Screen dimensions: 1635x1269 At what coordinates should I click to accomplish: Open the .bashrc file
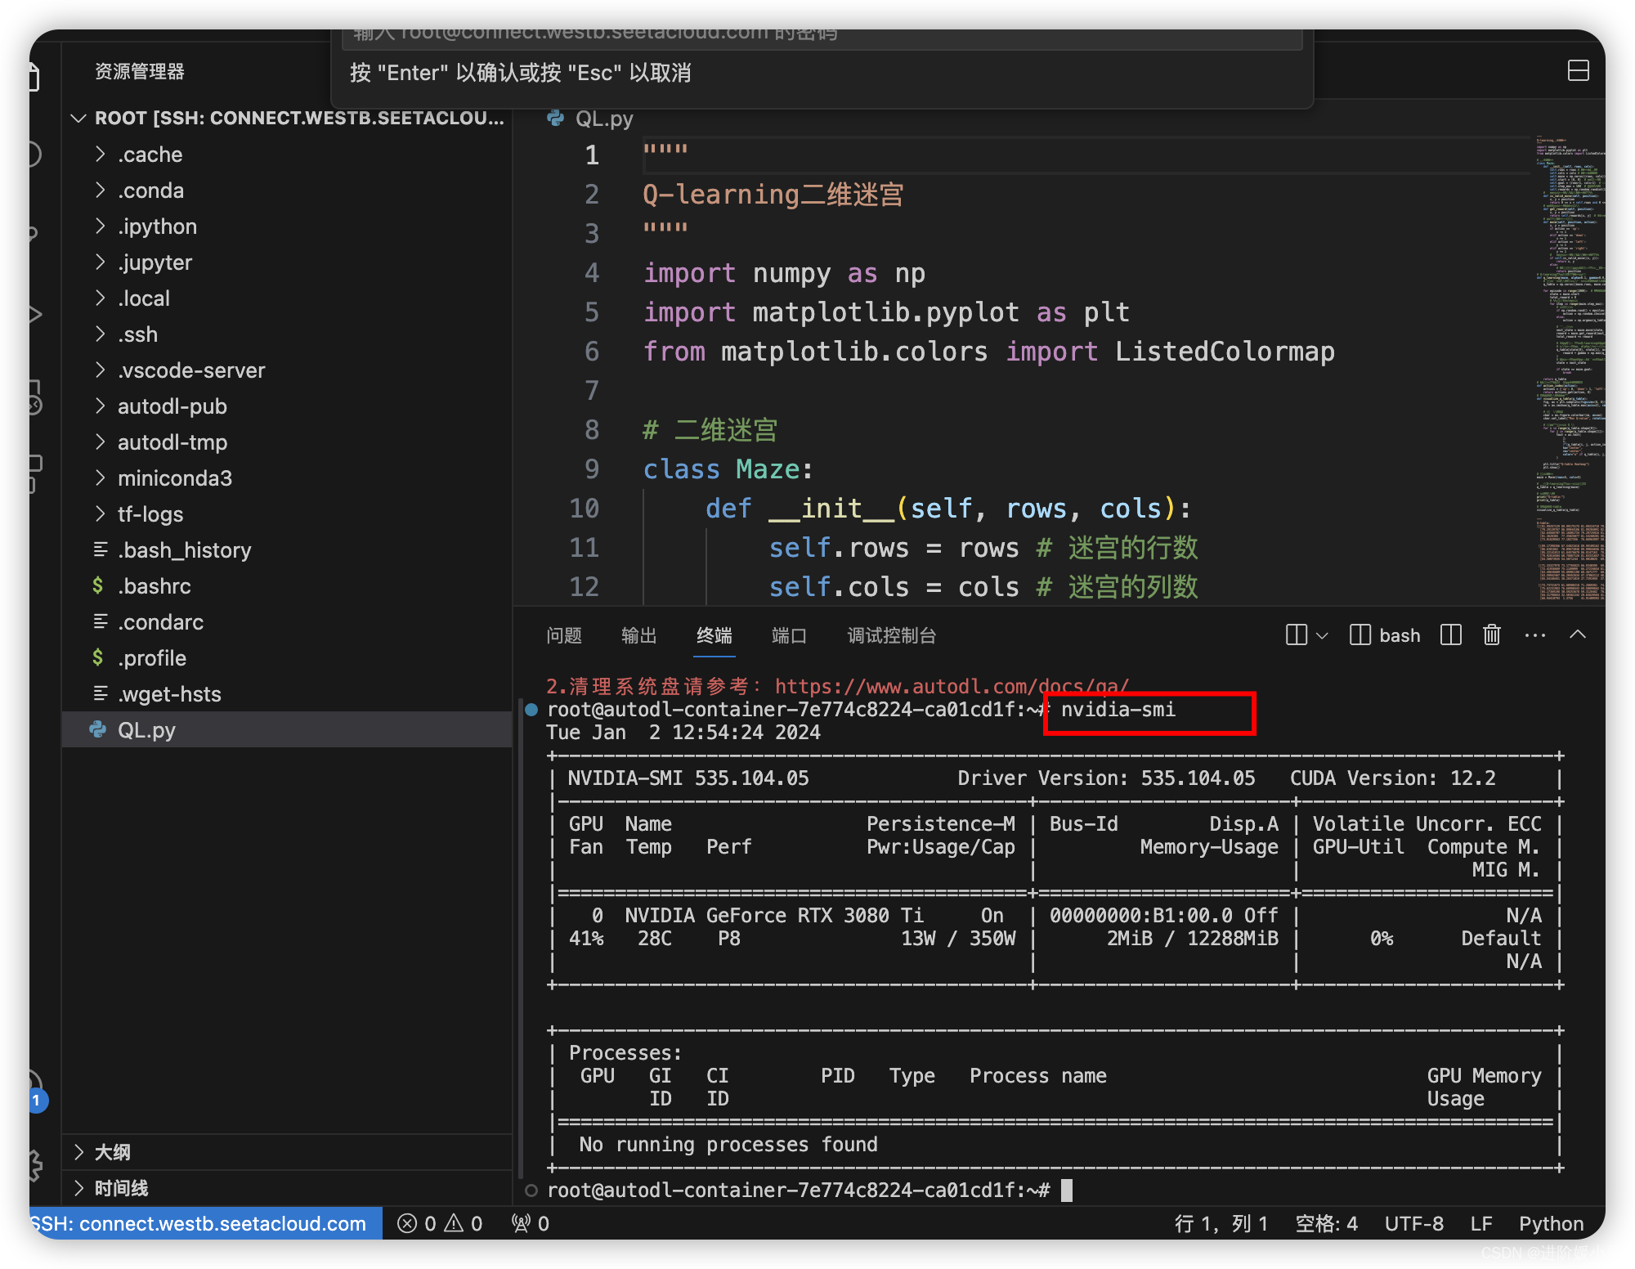click(x=287, y=586)
